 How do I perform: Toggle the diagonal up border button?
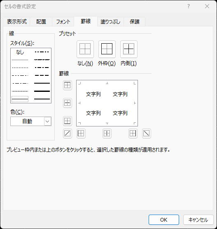[67, 133]
